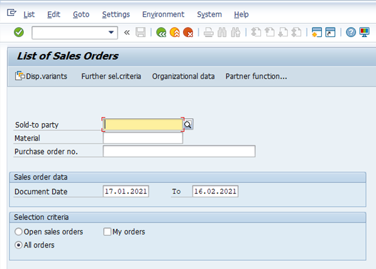Viewport: 376px width, 269px height.
Task: Click Organizational data button
Action: click(x=183, y=76)
